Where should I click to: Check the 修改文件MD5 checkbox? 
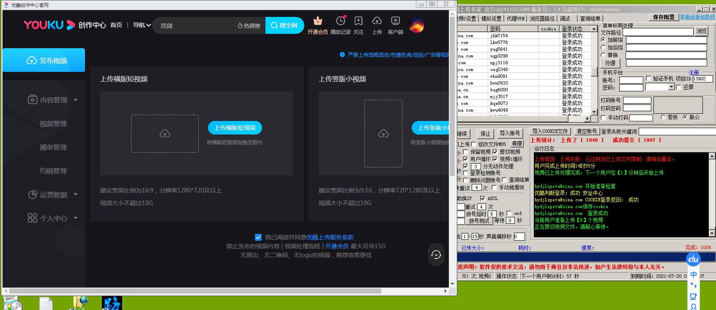pos(473,144)
